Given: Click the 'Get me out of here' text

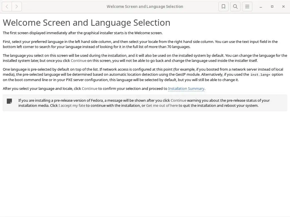Looking at the screenshot, I should coord(162,106).
